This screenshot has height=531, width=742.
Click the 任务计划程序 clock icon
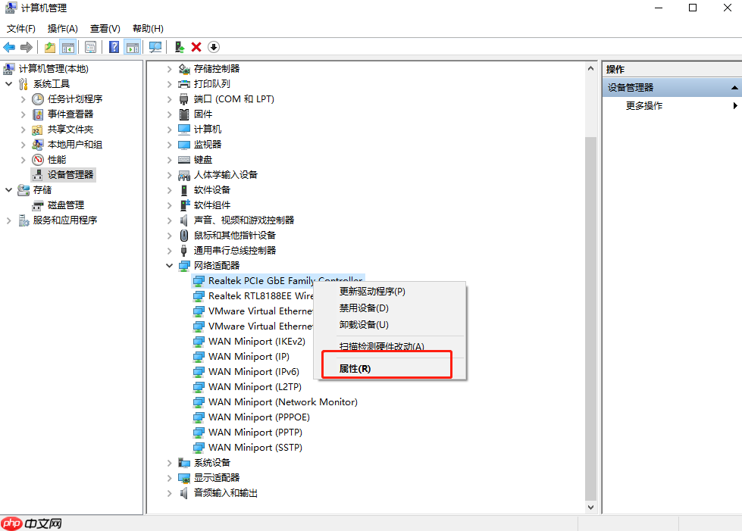point(38,99)
